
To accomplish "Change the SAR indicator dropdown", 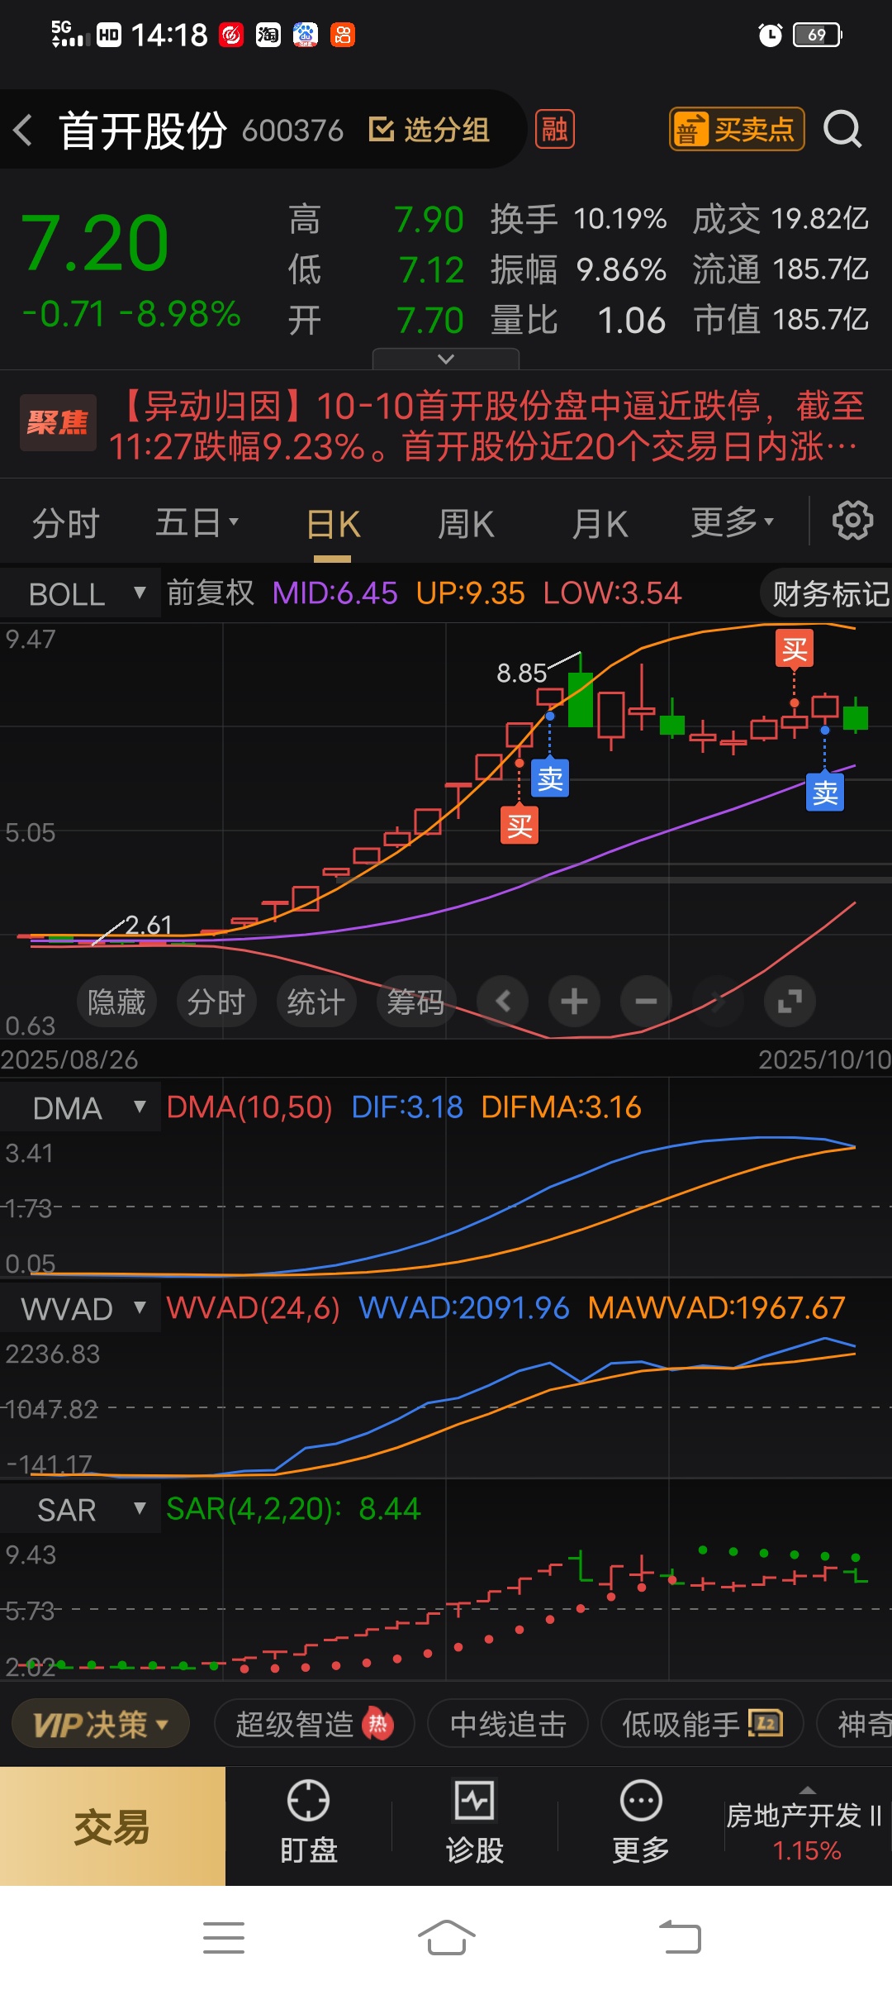I will (81, 1510).
